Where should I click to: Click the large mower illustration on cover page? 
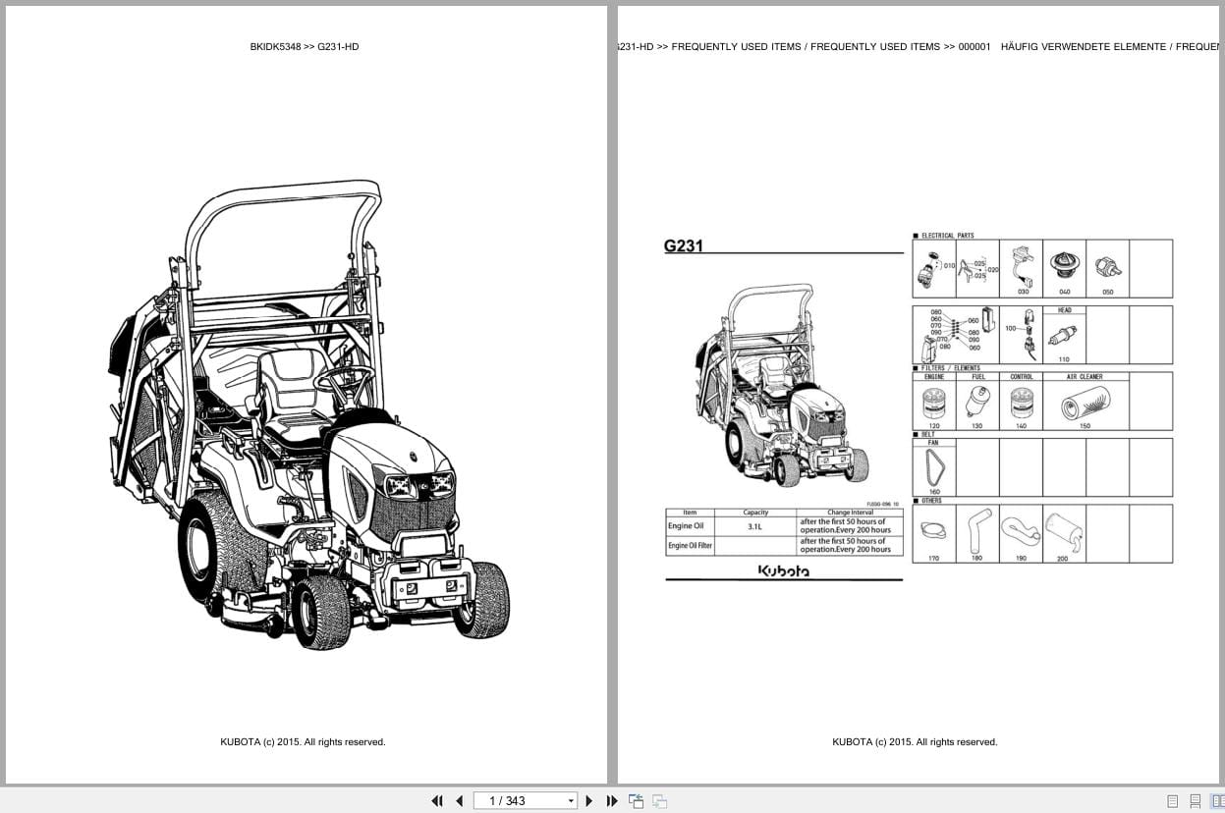(x=308, y=413)
